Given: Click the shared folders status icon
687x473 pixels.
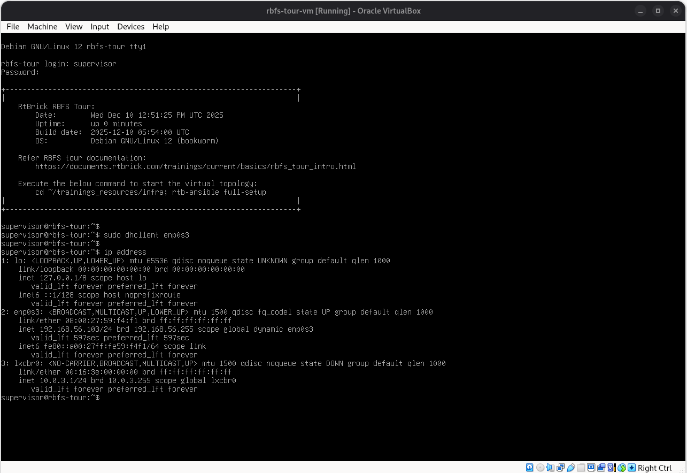Looking at the screenshot, I should [x=581, y=468].
